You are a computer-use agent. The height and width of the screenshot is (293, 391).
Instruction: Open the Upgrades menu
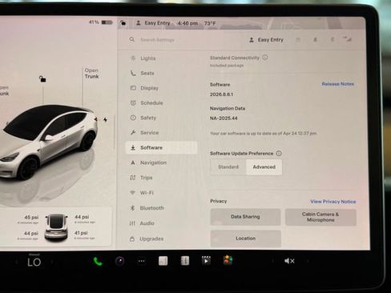[161, 239]
